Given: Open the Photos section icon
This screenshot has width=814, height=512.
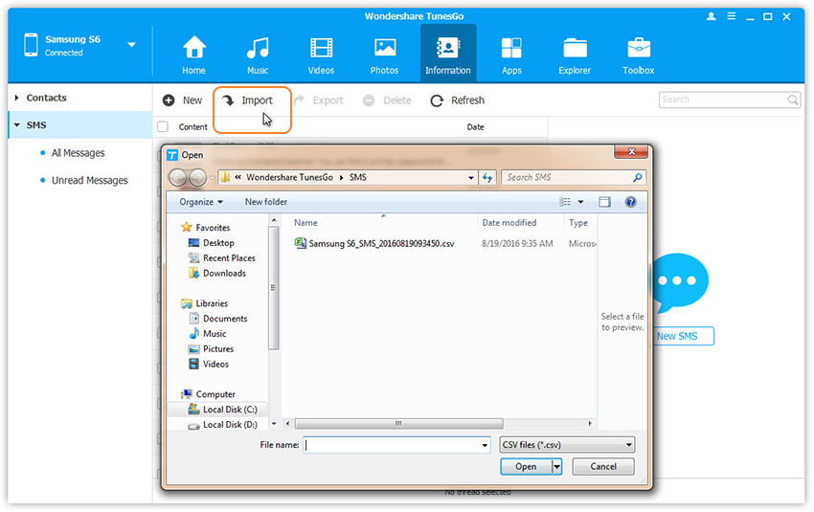Looking at the screenshot, I should tap(385, 48).
